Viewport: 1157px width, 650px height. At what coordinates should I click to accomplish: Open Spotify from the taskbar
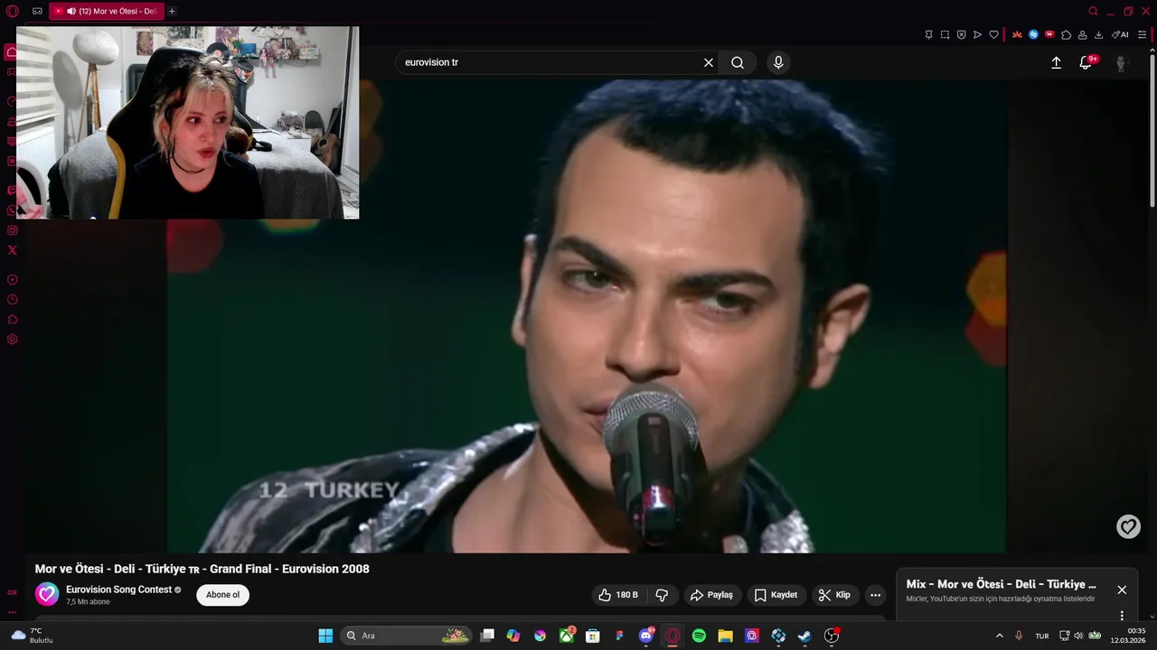699,636
